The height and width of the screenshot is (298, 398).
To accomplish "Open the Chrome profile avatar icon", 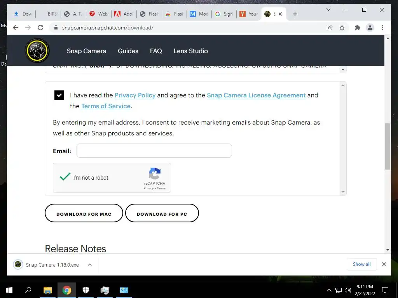I will click(370, 28).
